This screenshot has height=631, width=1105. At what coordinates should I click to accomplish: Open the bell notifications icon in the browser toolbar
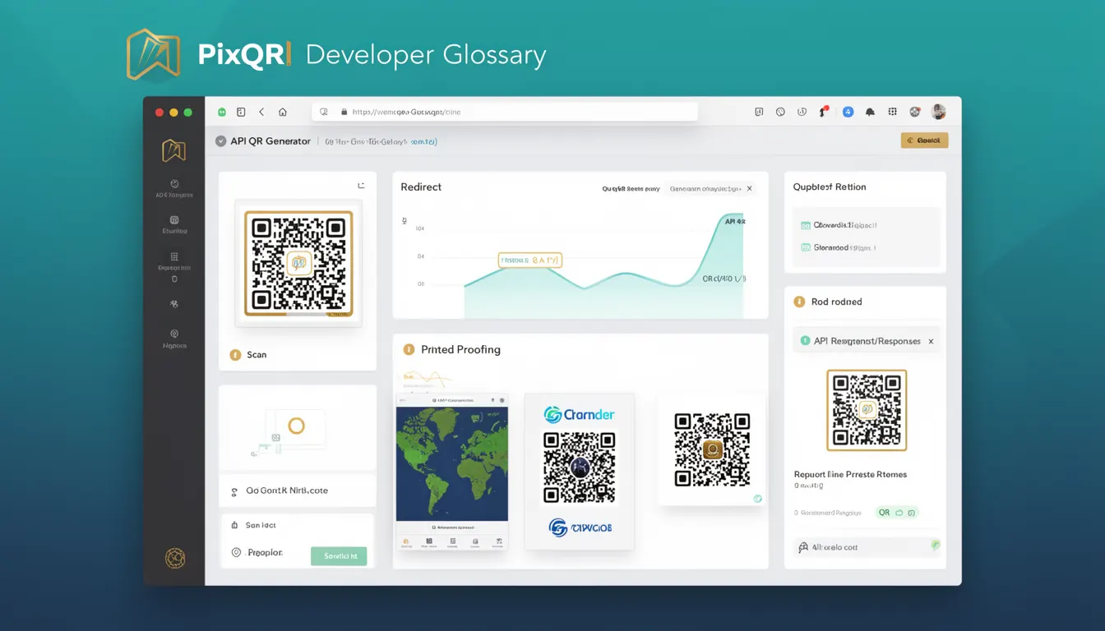[870, 112]
